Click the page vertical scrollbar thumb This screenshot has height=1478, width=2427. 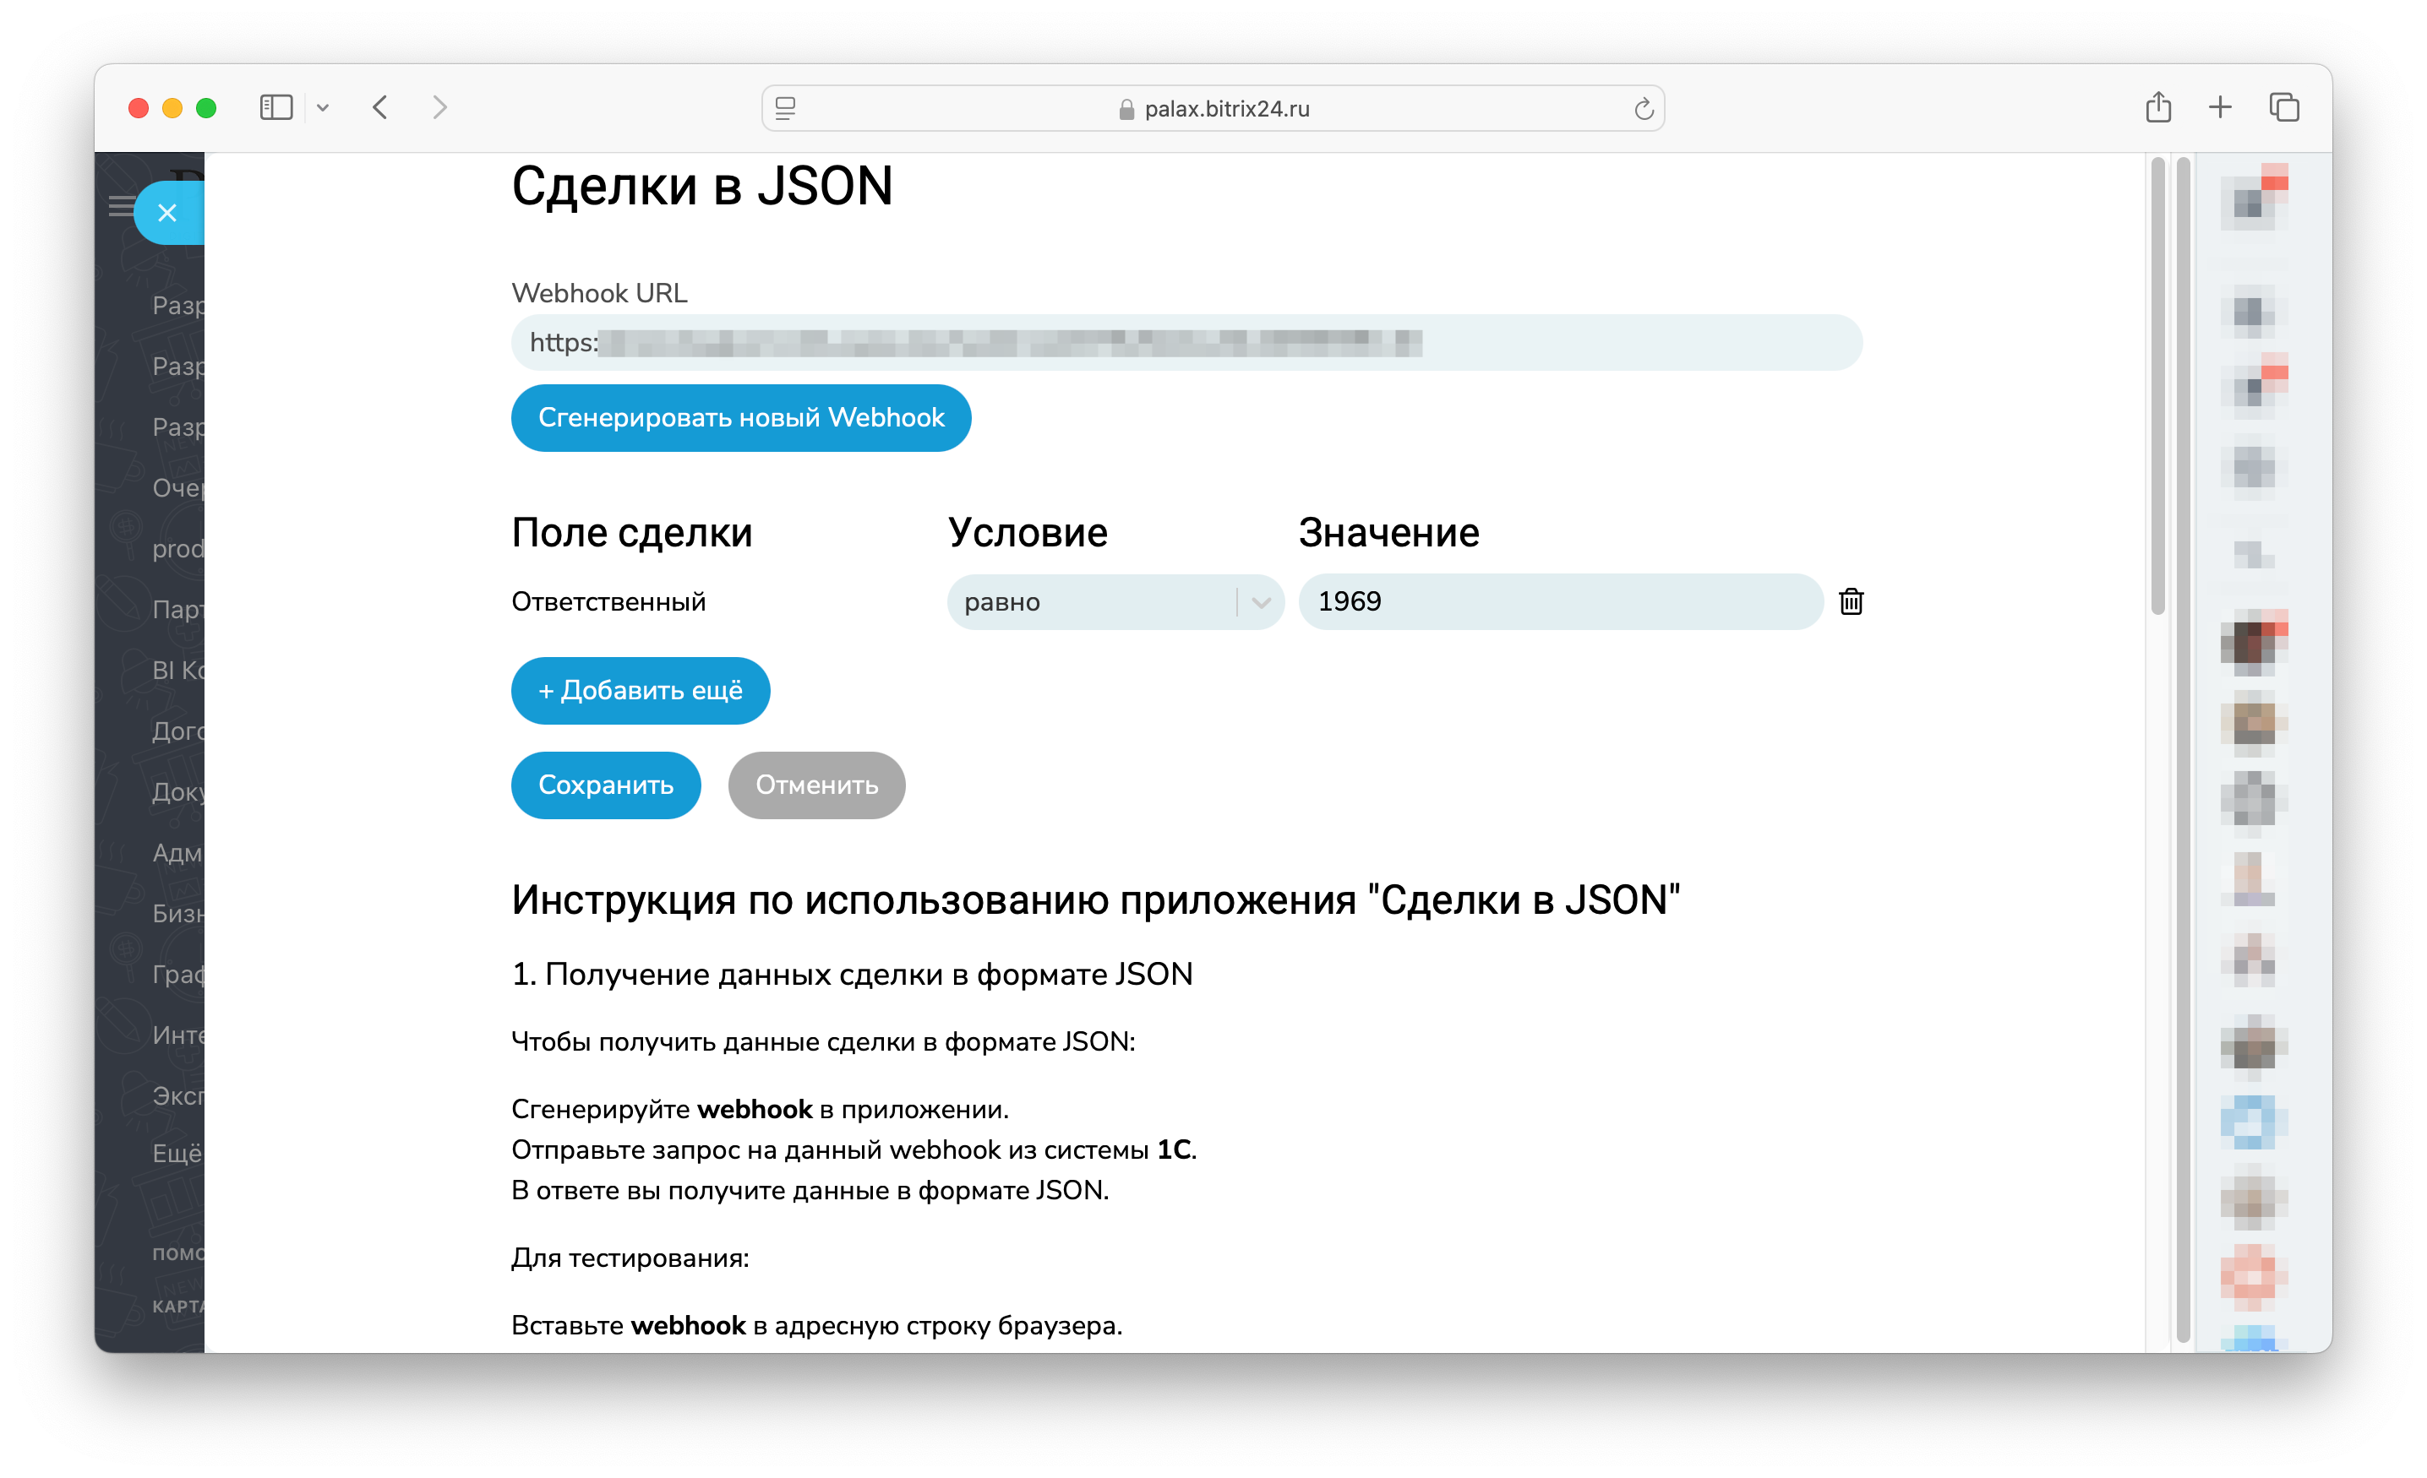pos(2157,384)
